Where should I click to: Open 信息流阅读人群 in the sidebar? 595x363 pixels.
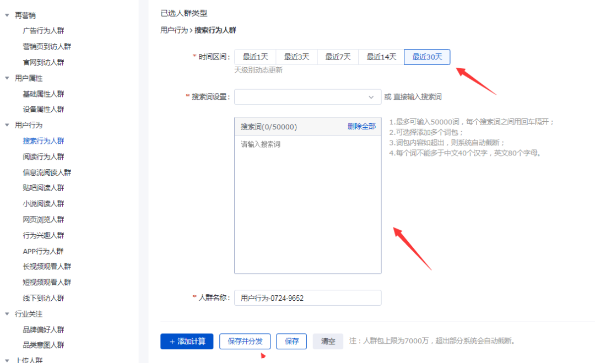coord(47,172)
